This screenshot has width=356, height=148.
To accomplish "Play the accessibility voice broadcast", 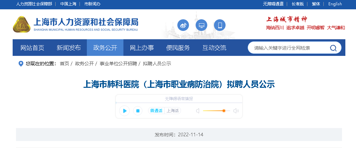I will tap(124, 111).
